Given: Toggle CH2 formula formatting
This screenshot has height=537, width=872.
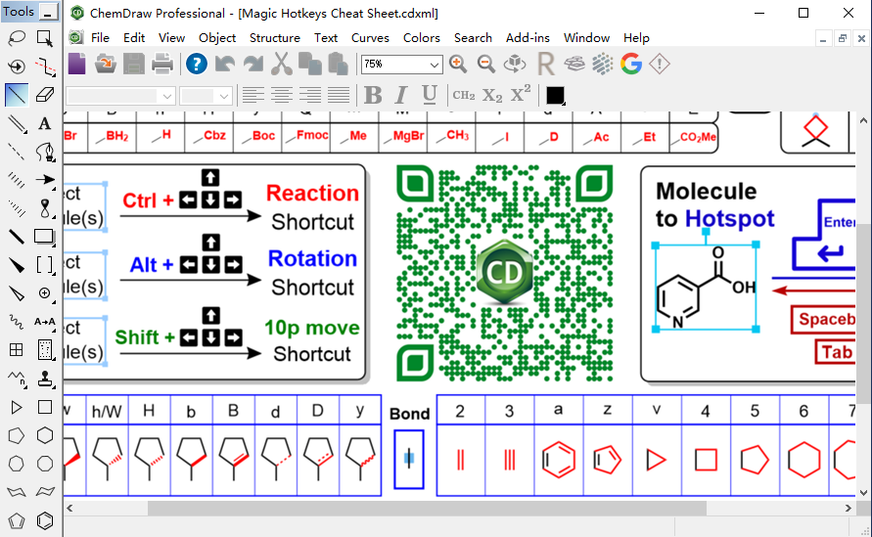Looking at the screenshot, I should pos(464,96).
